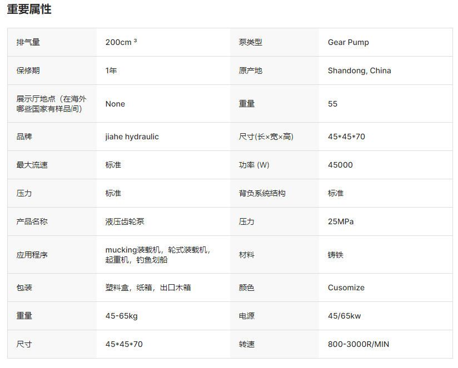The image size is (458, 368).
Task: Click the 排气量 attribute label
Action: pos(28,42)
